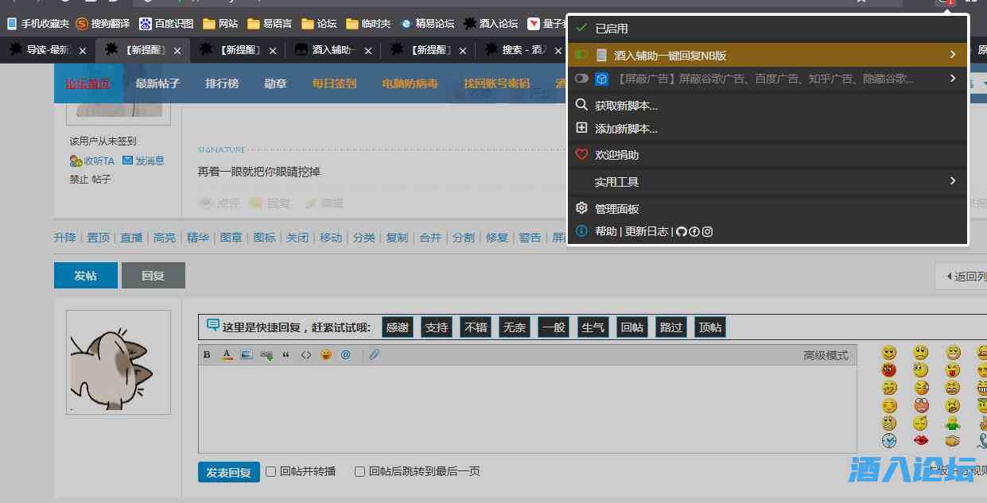Image resolution: width=987 pixels, height=503 pixels.
Task: Toggle bold formatting in reply editor
Action: (x=207, y=354)
